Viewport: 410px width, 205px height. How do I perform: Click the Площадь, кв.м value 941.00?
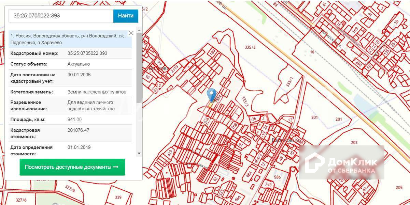[74, 120]
